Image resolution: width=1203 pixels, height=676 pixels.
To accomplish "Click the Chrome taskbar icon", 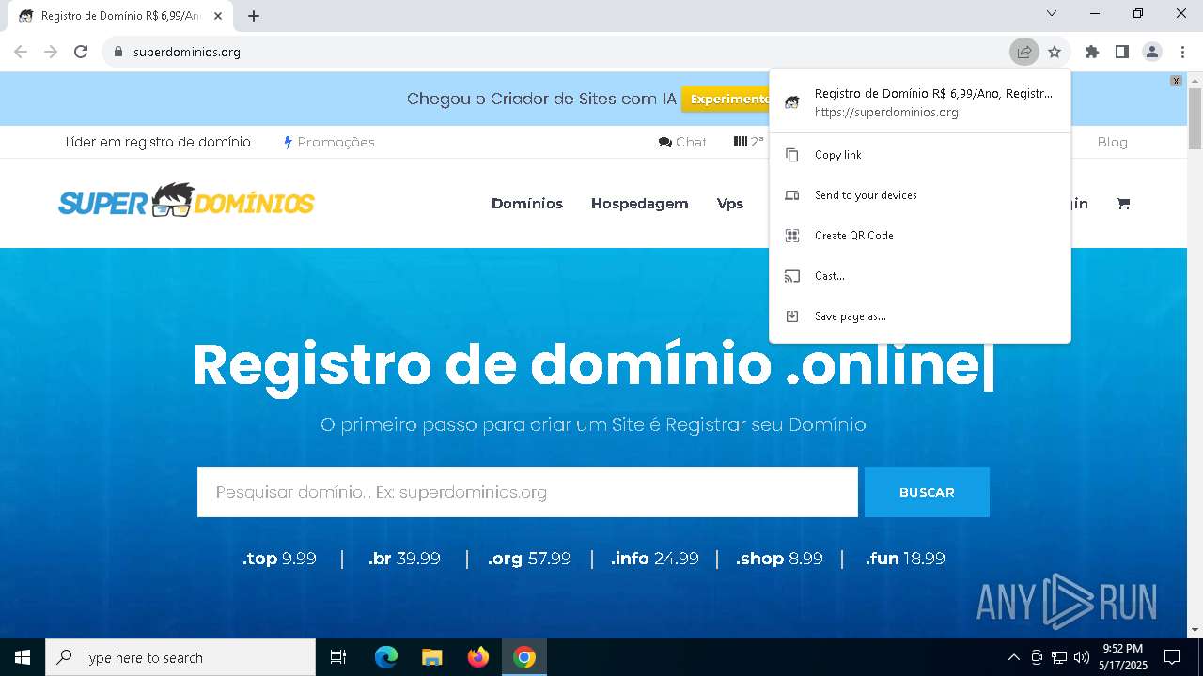I will pos(524,657).
